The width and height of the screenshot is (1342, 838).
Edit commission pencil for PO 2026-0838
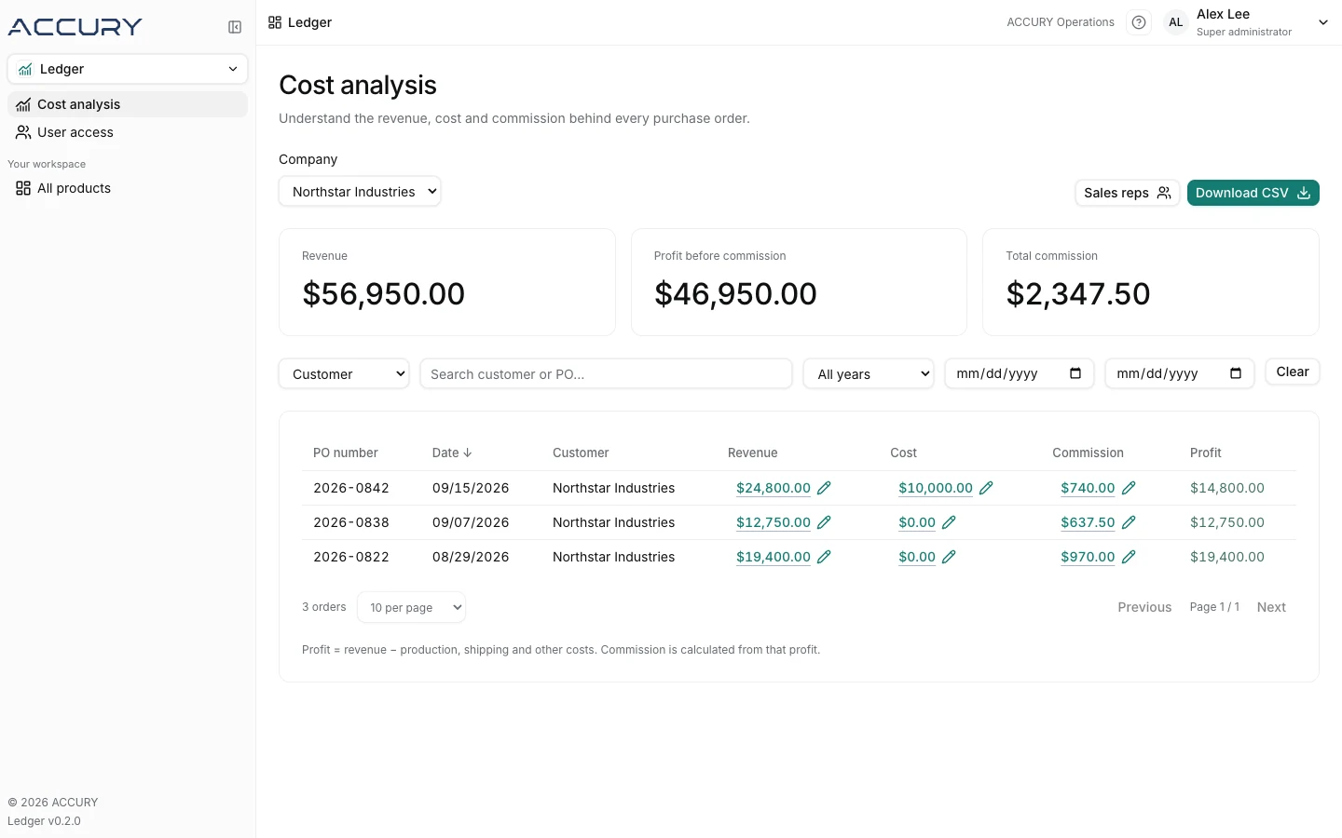[1129, 522]
